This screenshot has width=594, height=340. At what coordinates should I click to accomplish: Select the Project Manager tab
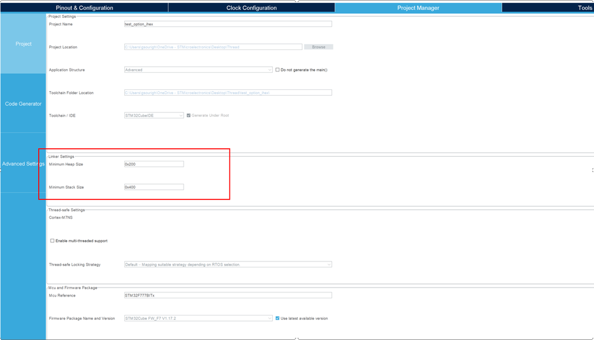418,8
